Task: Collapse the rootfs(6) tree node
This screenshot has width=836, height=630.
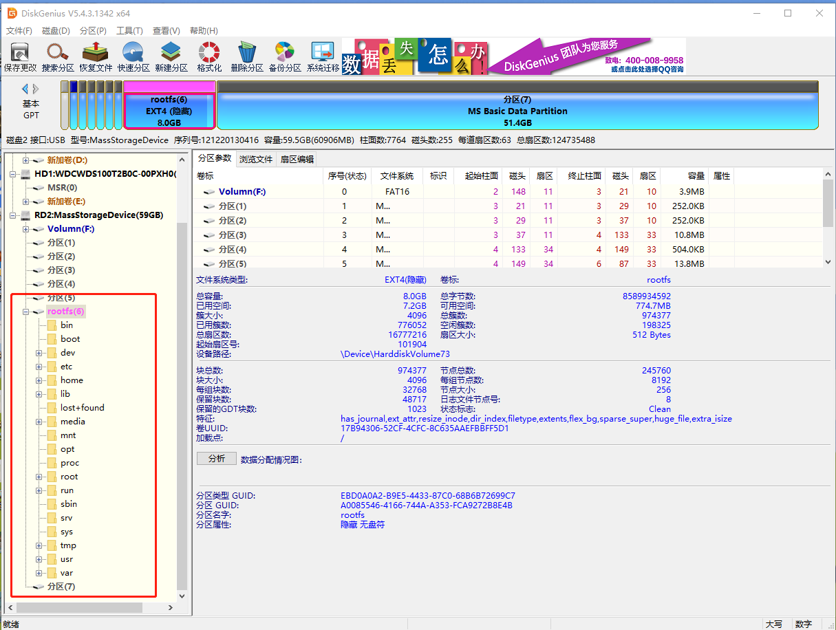Action: point(26,312)
